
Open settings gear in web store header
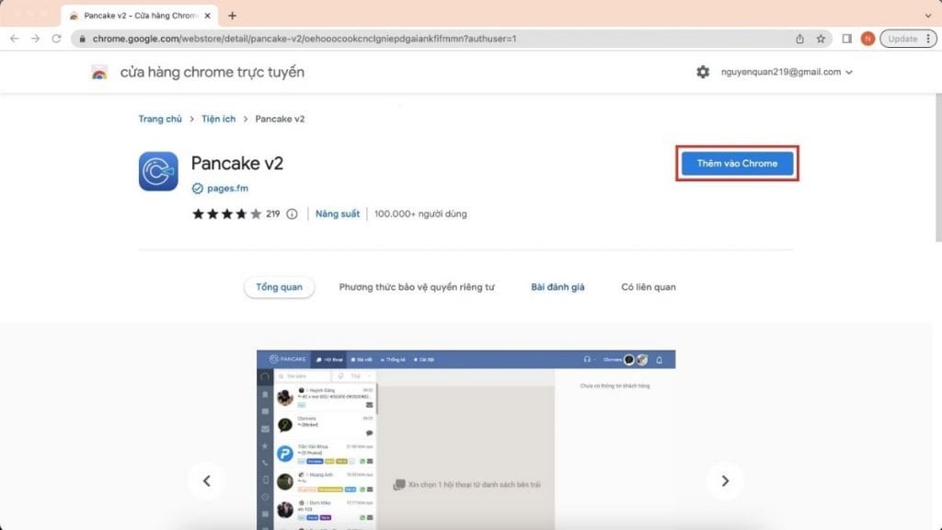coord(703,72)
